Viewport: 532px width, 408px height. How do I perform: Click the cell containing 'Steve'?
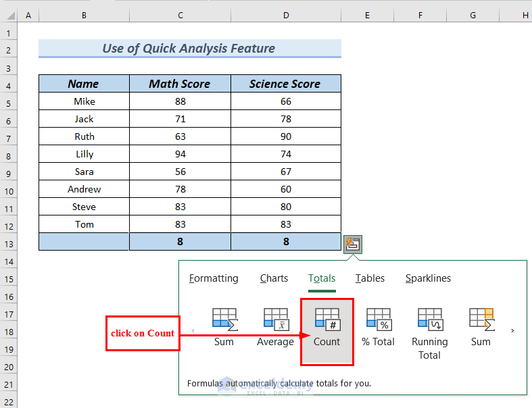(x=84, y=207)
